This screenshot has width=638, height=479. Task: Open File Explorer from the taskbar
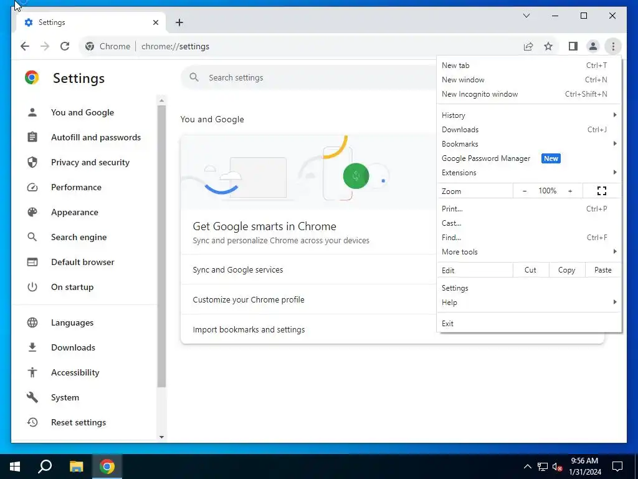tap(76, 467)
